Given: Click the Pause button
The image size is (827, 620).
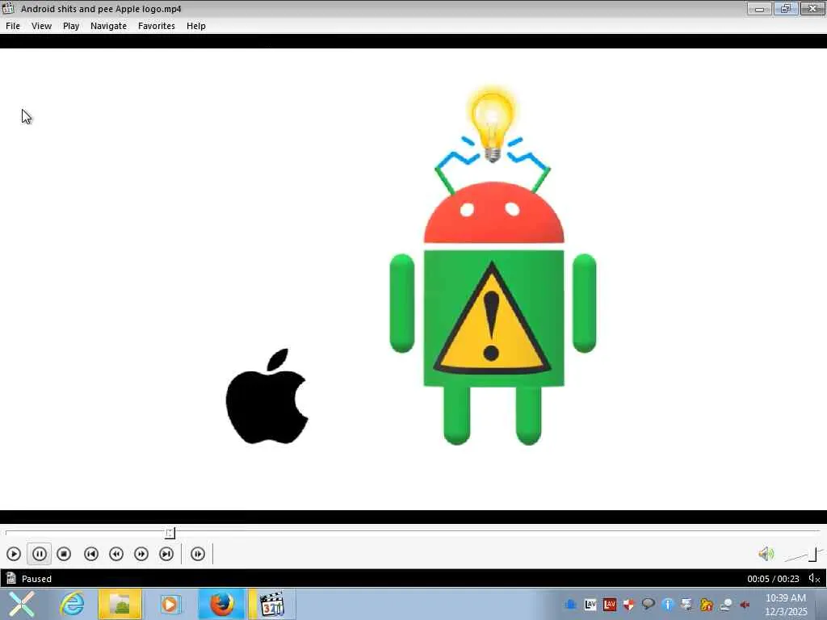Looking at the screenshot, I should coord(39,554).
